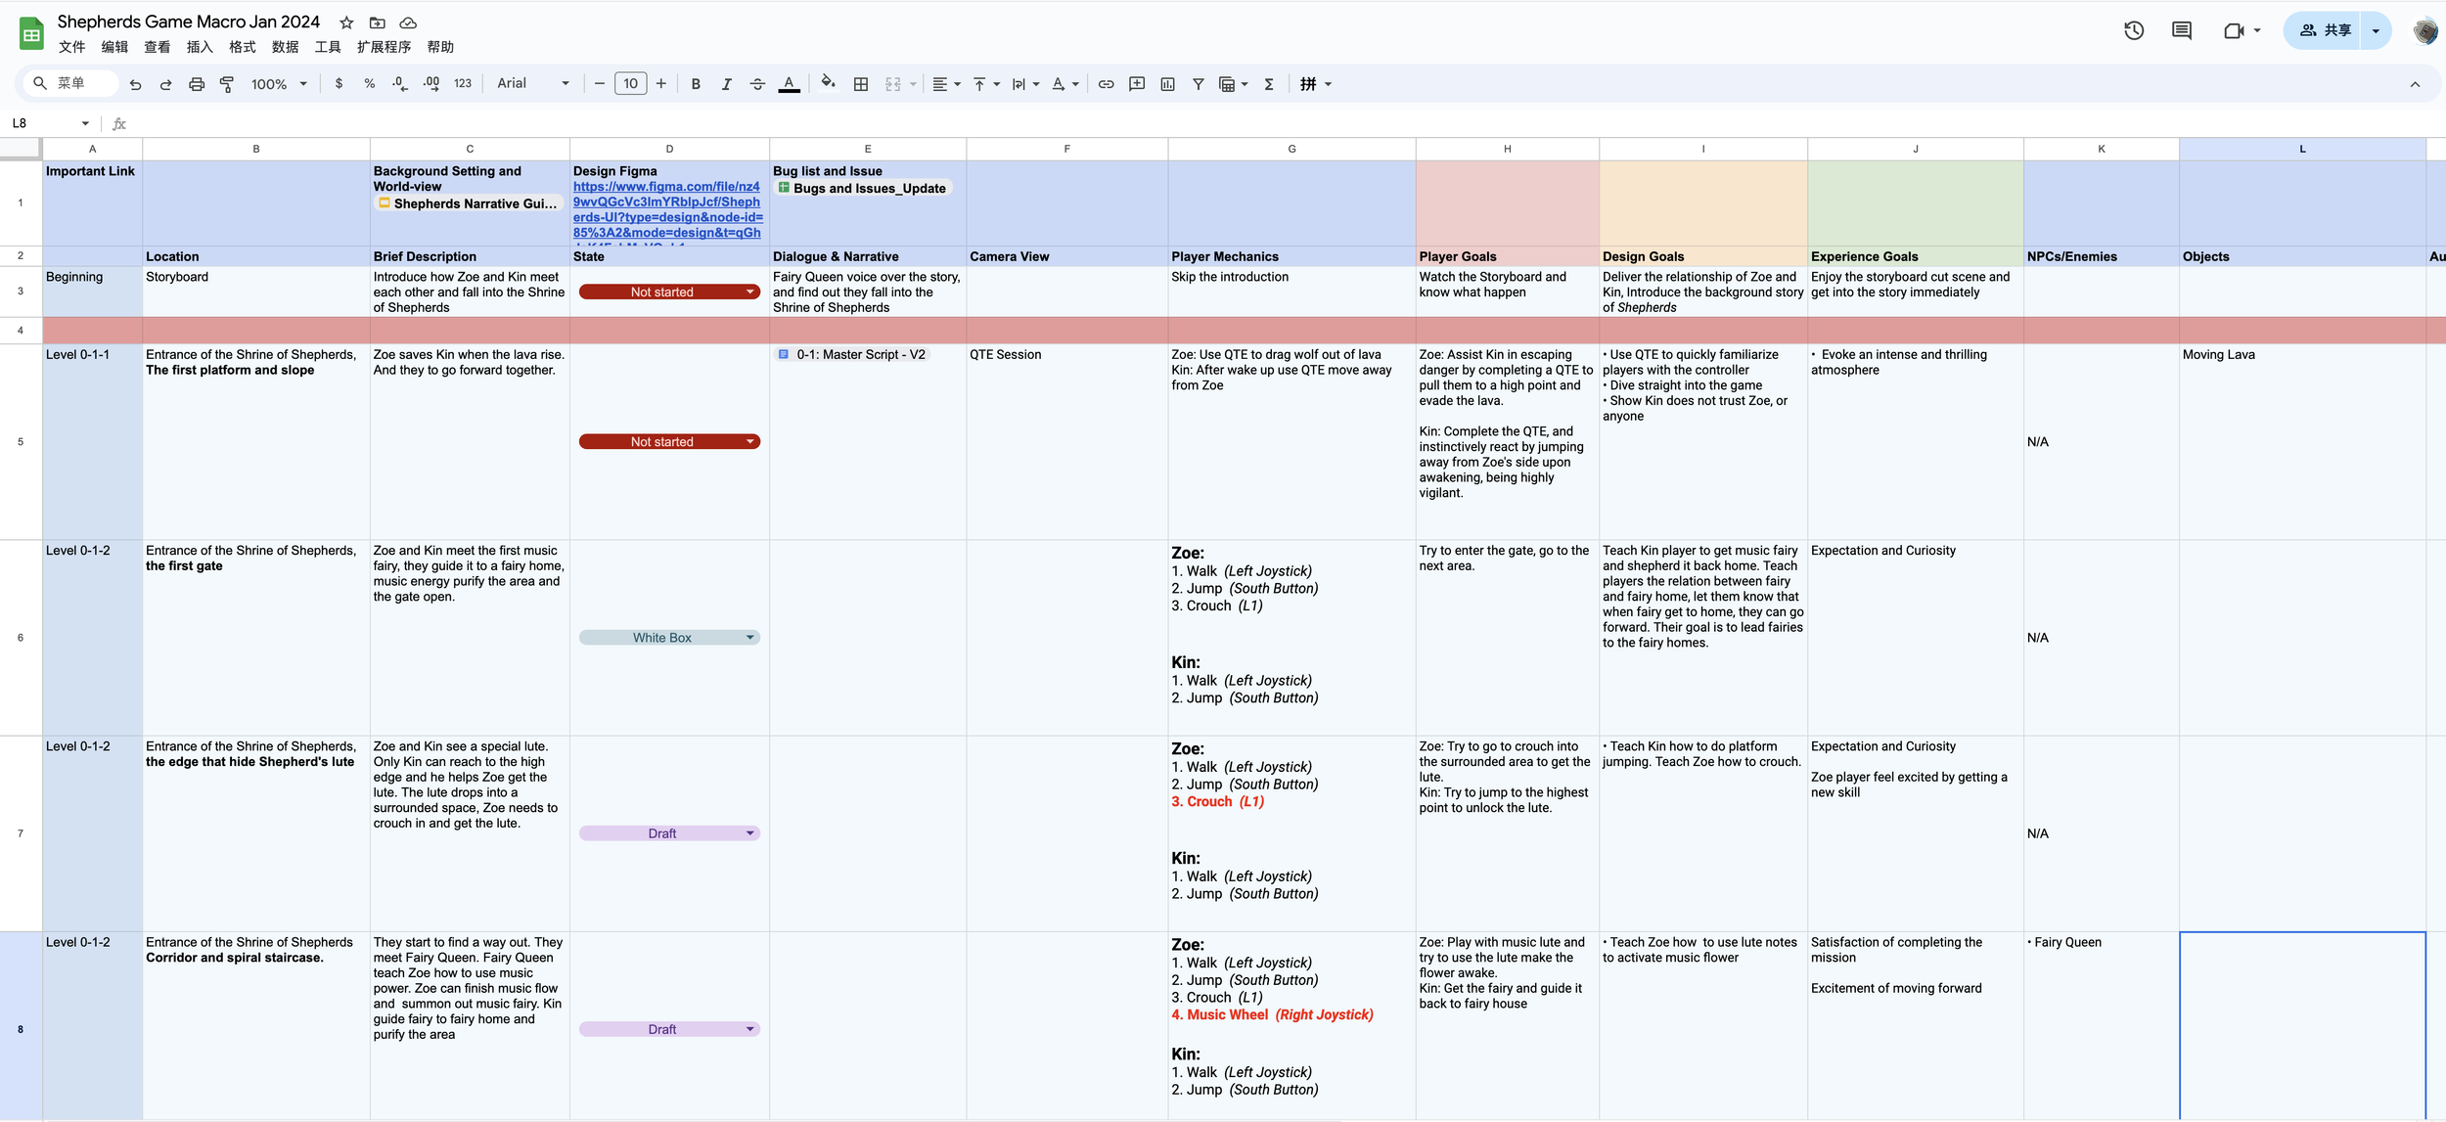The height and width of the screenshot is (1122, 2446).
Task: Click the borders icon
Action: tap(861, 84)
